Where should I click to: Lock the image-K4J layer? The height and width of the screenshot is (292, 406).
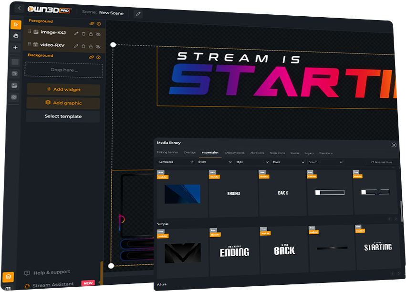(91, 33)
